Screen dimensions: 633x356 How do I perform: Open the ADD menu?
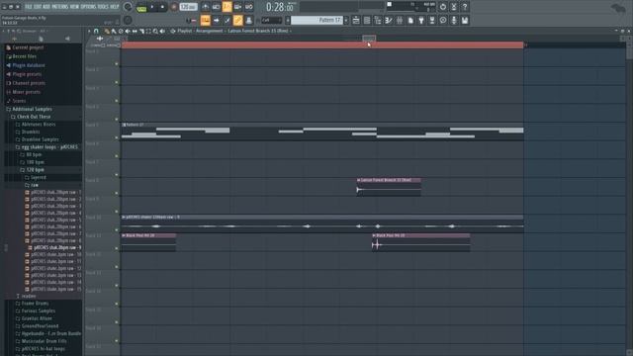46,7
